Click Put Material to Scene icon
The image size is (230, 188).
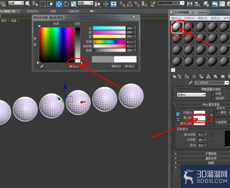pos(180,77)
